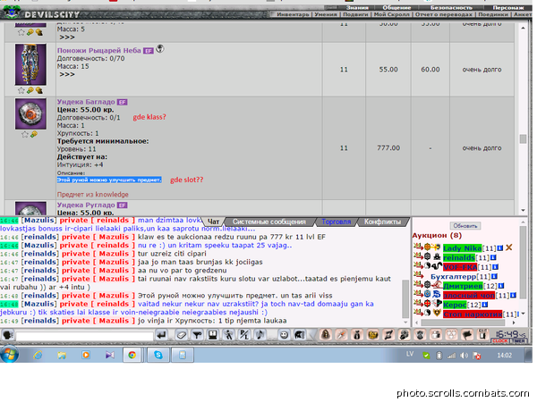Click the helmet icon next to smiley
537x402 pixels.
(299, 335)
